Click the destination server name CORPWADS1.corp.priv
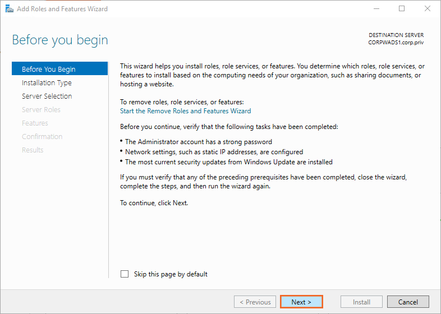The image size is (441, 314). (x=396, y=42)
